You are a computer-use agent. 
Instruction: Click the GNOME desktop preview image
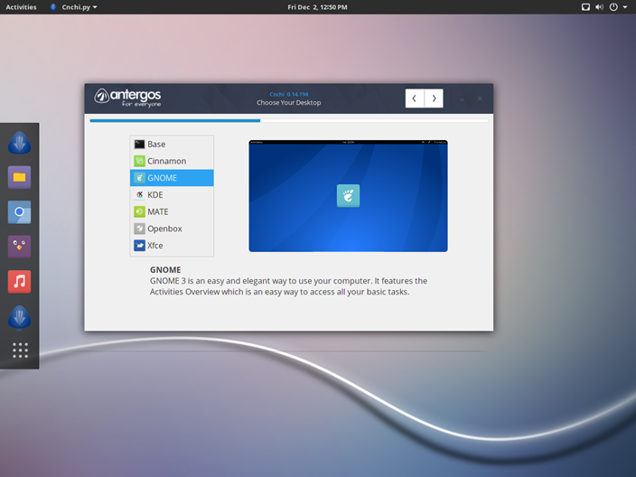(x=348, y=196)
